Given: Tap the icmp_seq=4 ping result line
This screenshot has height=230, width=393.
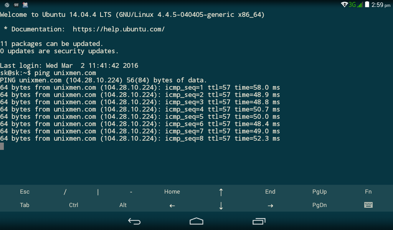Looking at the screenshot, I should tap(140, 109).
